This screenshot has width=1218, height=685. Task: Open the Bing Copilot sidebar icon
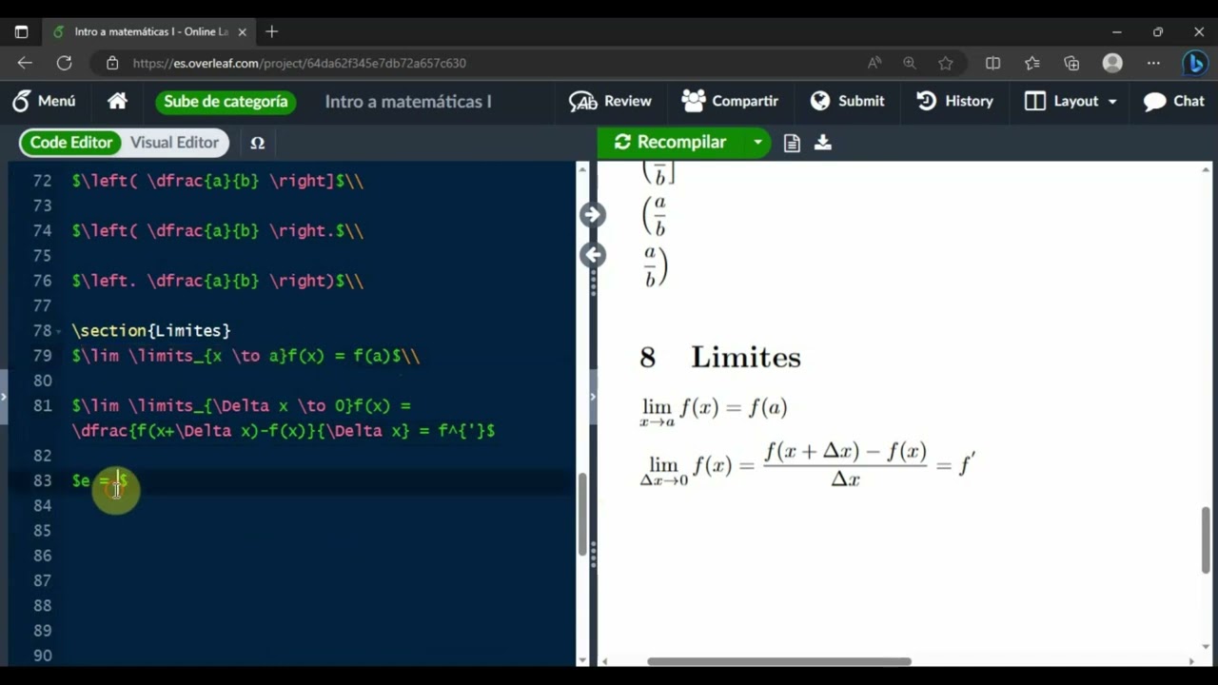(x=1194, y=63)
